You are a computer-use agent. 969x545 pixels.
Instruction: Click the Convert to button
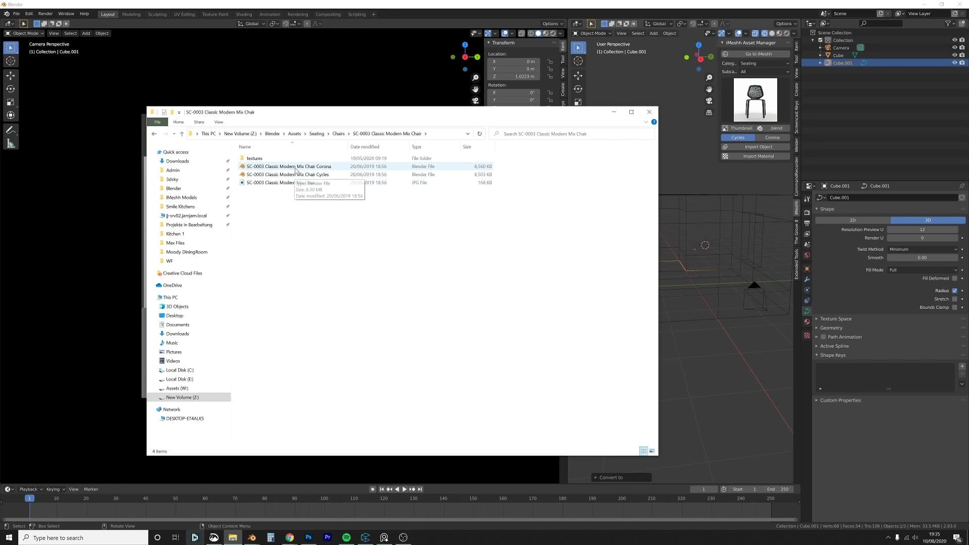click(x=621, y=477)
